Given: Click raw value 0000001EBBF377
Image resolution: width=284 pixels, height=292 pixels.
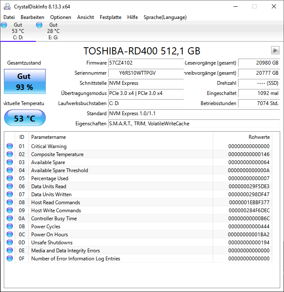Looking at the screenshot, I should click(x=249, y=203).
